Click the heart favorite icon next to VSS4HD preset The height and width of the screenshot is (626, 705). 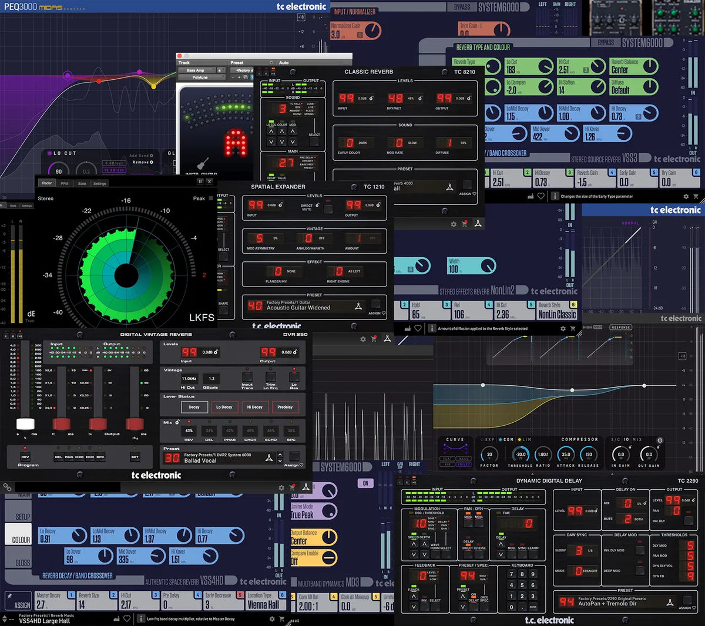(x=126, y=618)
